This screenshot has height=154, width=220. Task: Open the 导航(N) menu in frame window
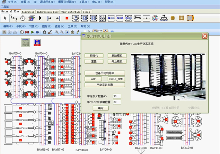[x=21, y=26]
